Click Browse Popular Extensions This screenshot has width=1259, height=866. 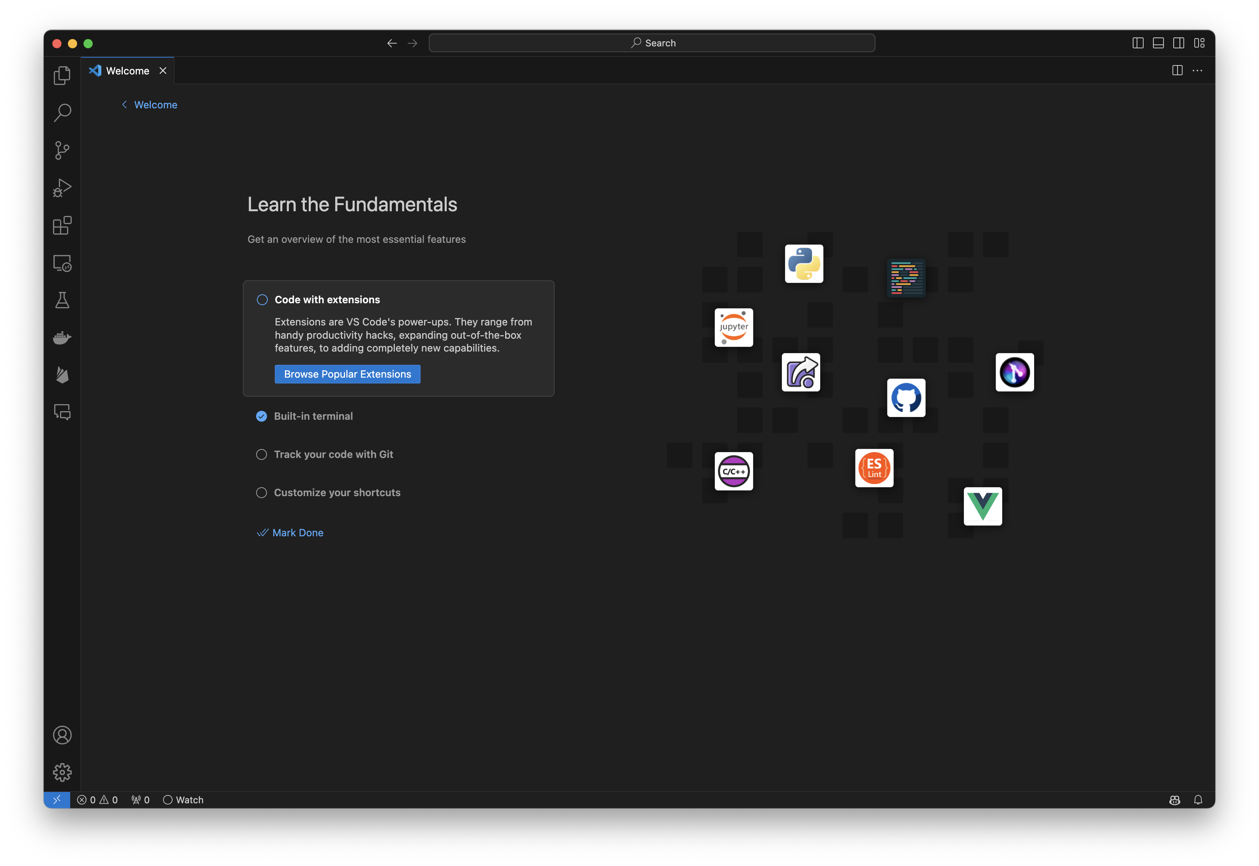347,374
